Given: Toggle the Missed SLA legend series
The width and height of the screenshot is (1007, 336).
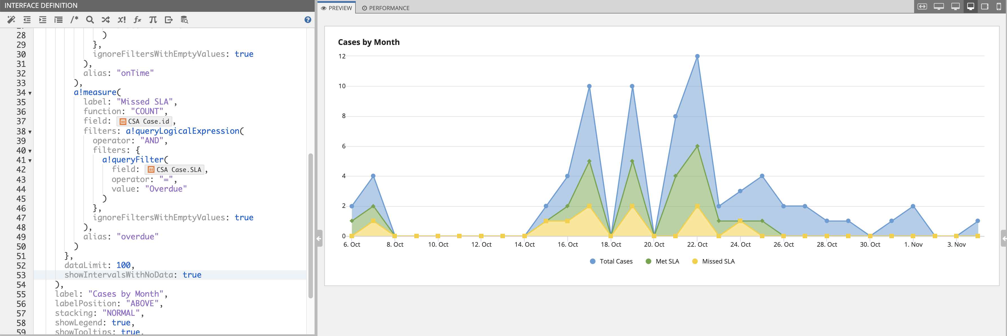Looking at the screenshot, I should pyautogui.click(x=713, y=261).
